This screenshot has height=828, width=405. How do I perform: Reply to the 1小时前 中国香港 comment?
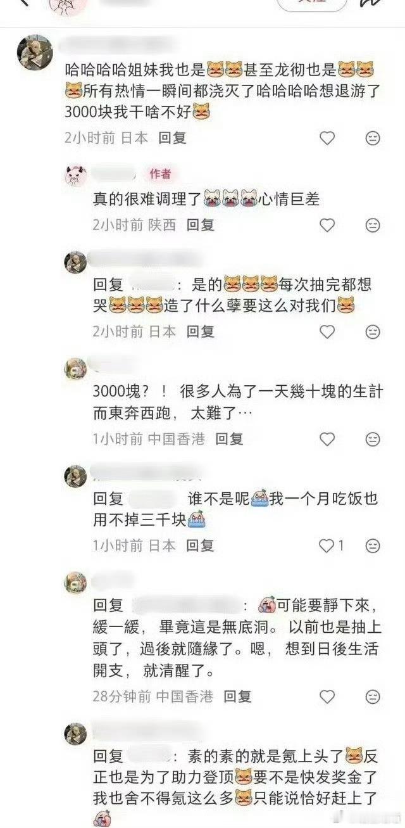point(229,438)
